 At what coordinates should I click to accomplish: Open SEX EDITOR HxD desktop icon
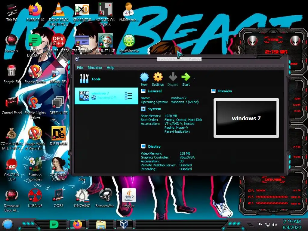[82, 12]
